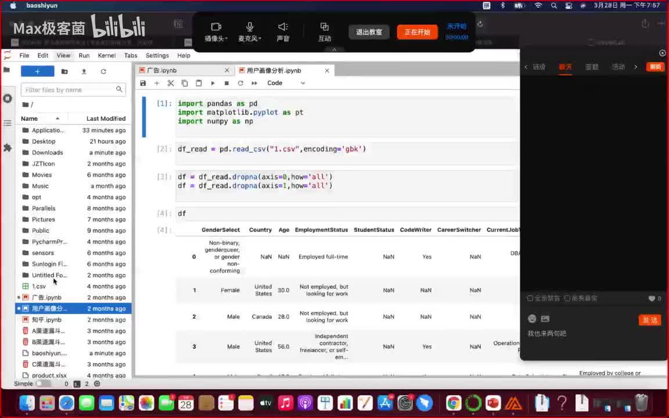669x418 pixels.
Task: Open the View menu
Action: click(x=63, y=56)
